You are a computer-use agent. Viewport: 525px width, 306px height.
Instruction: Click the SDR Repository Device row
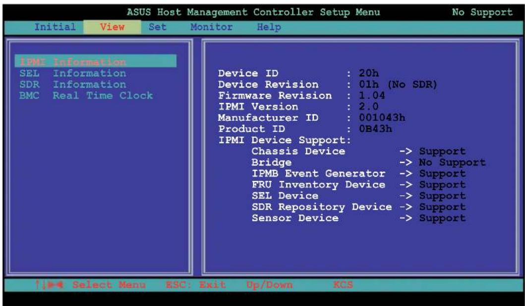358,207
